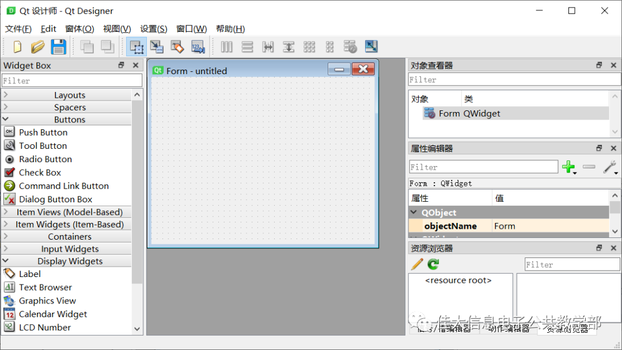Click the remove property minus icon
Viewport: 622px width, 350px height.
coord(589,167)
